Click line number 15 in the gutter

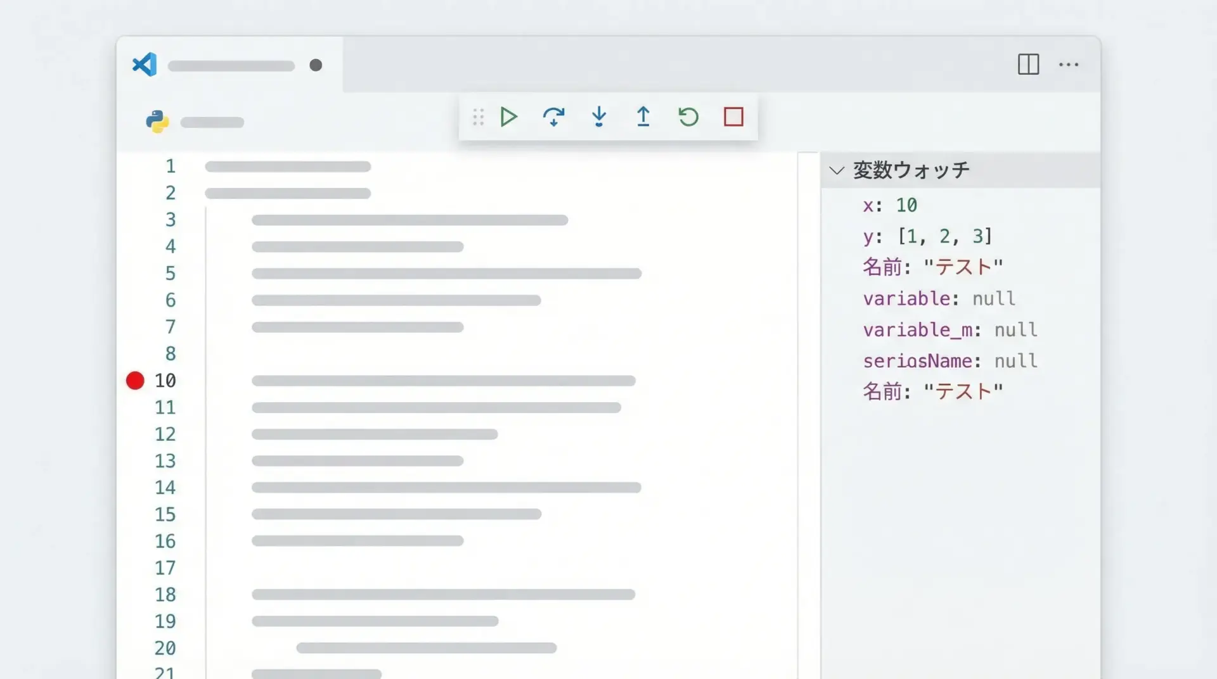165,514
